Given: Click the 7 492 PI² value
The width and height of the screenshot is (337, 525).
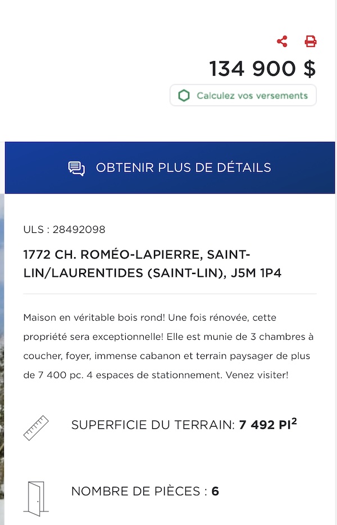Looking at the screenshot, I should point(268,424).
